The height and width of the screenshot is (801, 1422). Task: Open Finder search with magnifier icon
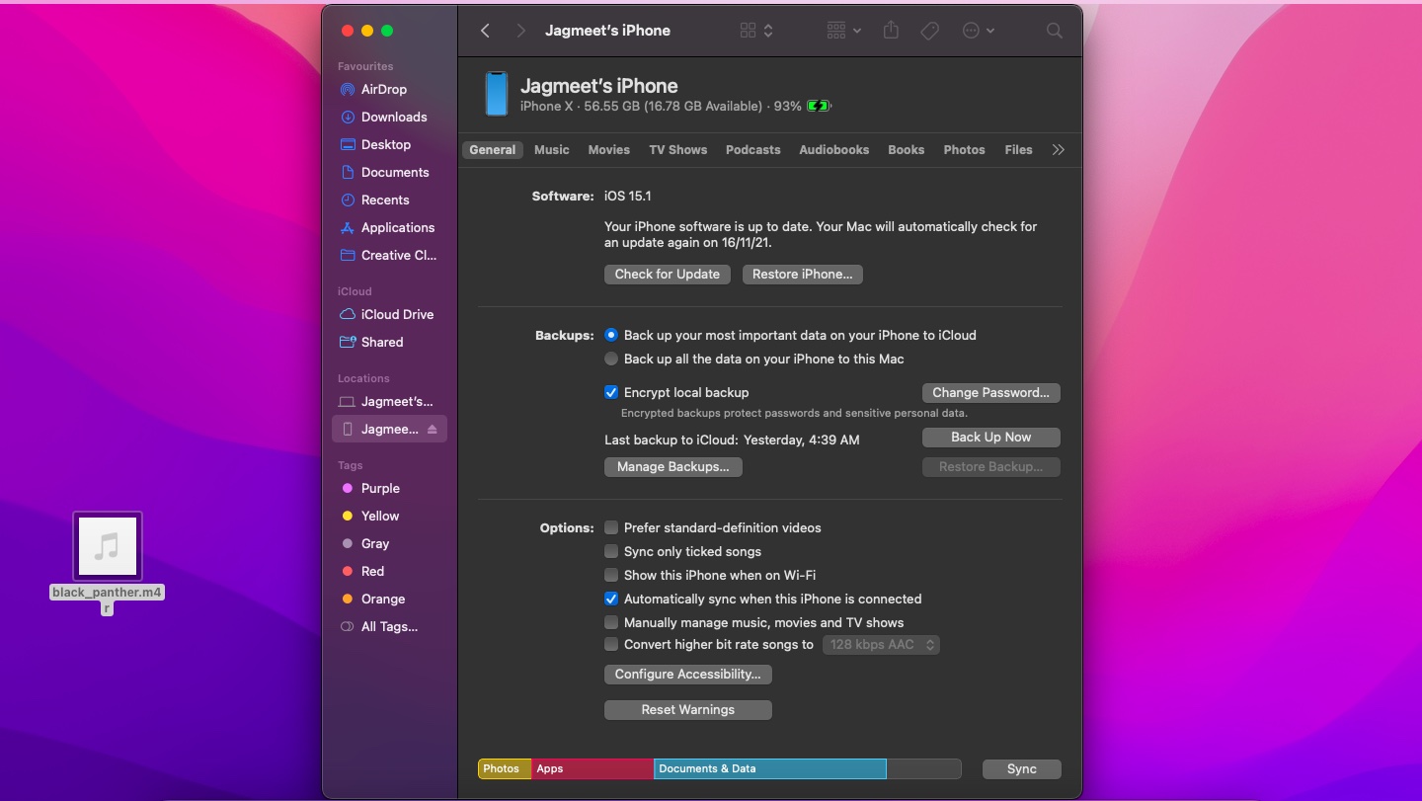tap(1055, 31)
